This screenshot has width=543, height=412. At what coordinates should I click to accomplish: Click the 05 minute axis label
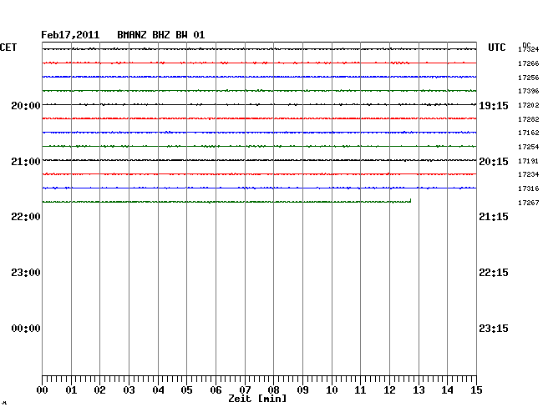186,390
